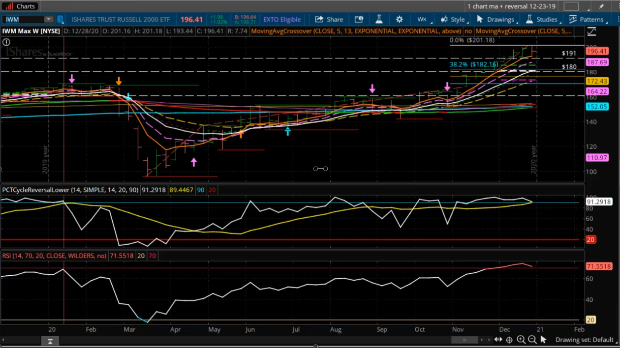Click the Charts bar-chart icon
The width and height of the screenshot is (620, 348).
[9, 6]
